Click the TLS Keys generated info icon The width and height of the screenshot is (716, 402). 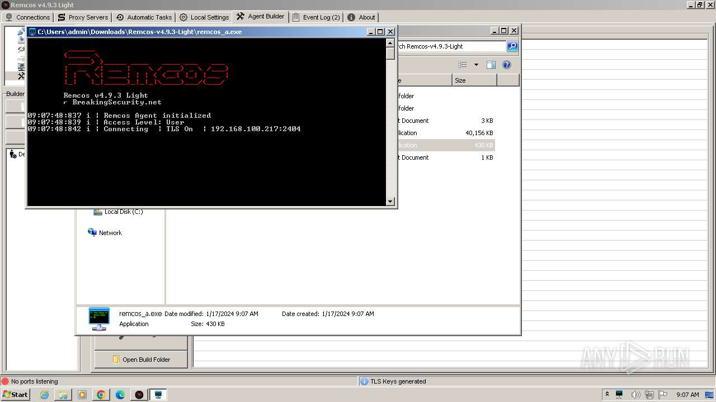(364, 381)
